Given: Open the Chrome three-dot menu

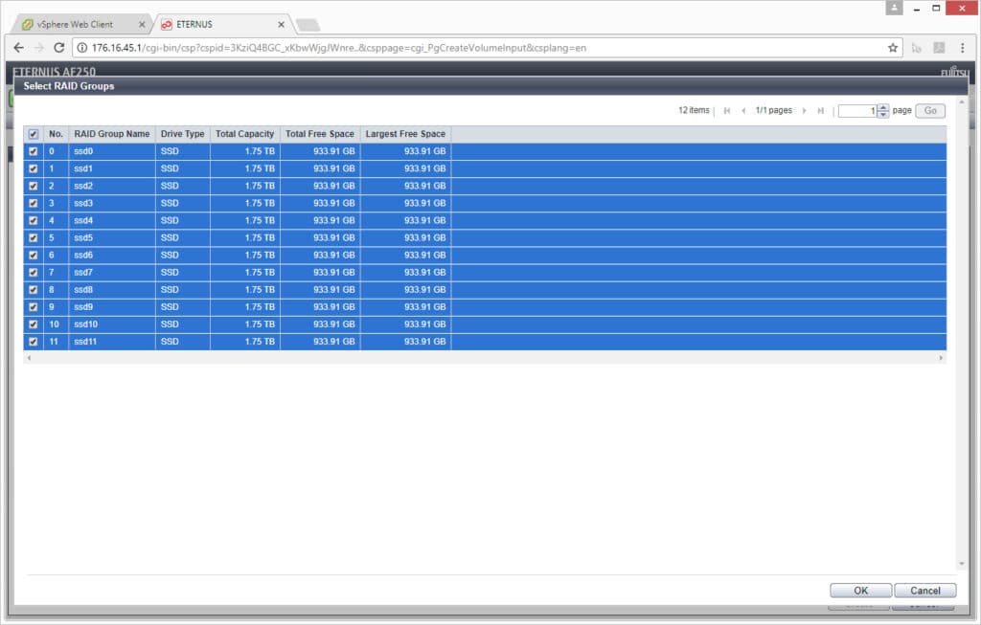Looking at the screenshot, I should coord(962,48).
